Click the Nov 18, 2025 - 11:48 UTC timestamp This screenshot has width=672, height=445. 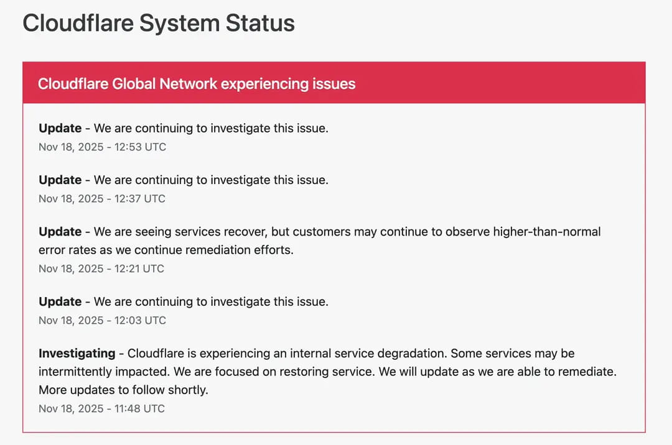[x=101, y=409]
